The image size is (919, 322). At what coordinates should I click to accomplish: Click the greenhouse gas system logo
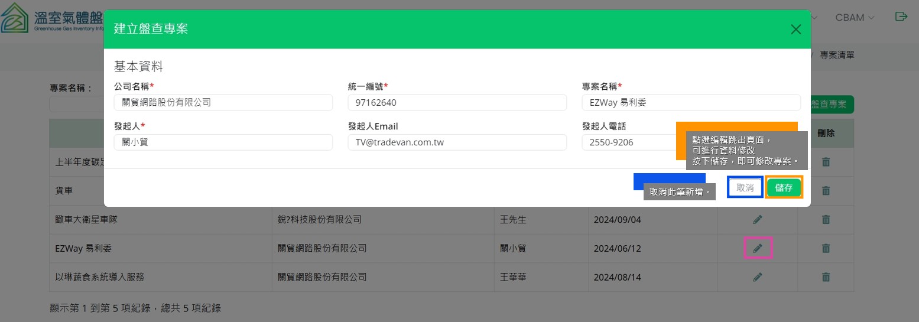(15, 18)
